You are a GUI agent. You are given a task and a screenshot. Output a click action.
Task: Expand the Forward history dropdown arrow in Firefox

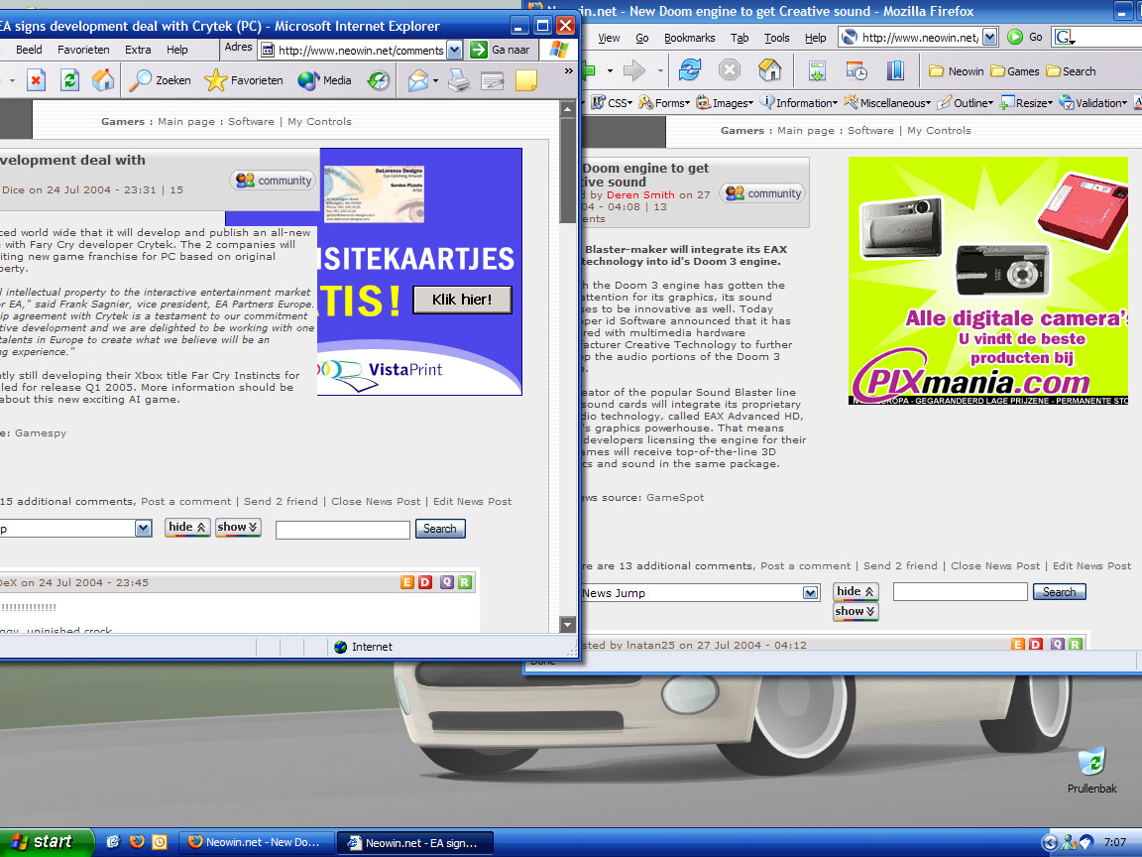click(x=660, y=71)
